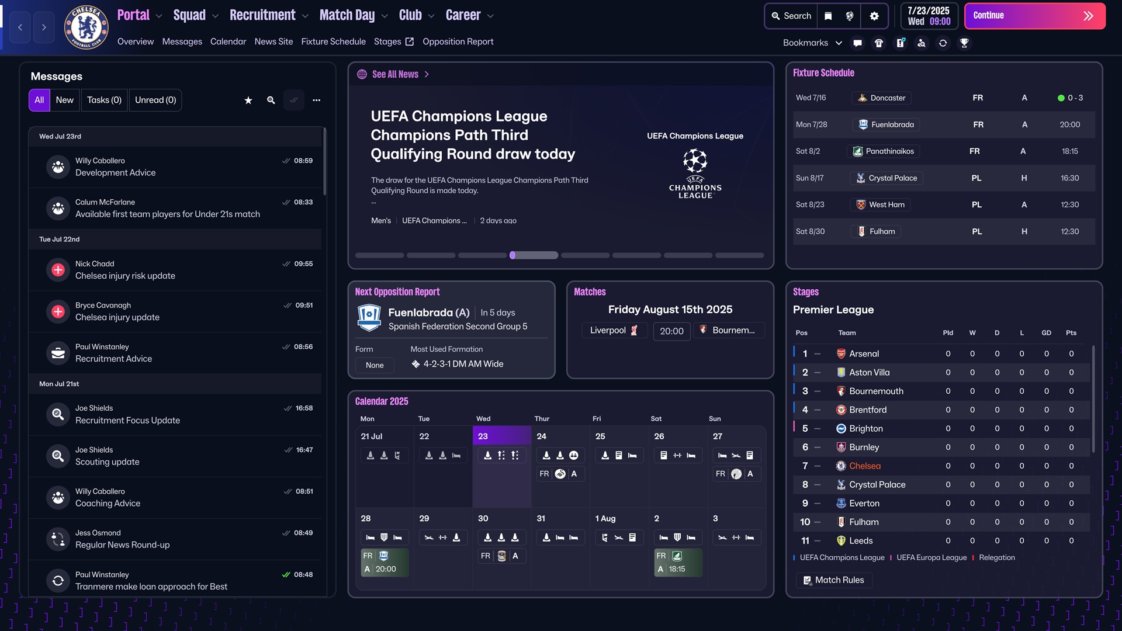Open the world globe icon next to Search
Viewport: 1122px width, 631px height.
850,16
